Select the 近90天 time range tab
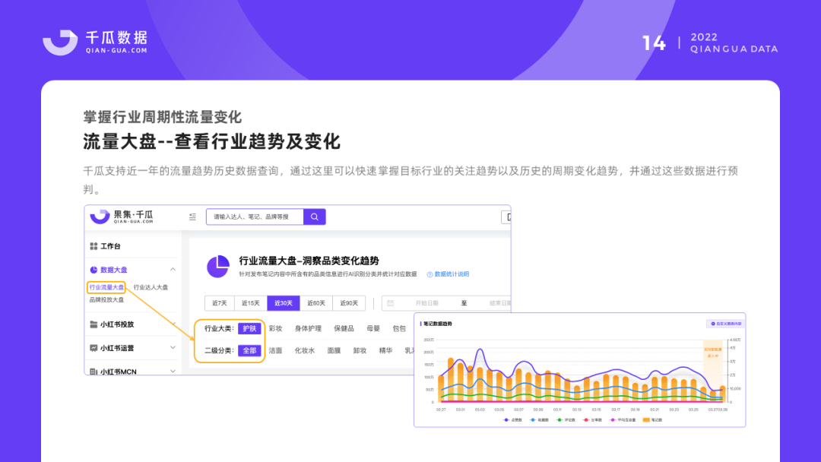 (x=349, y=303)
